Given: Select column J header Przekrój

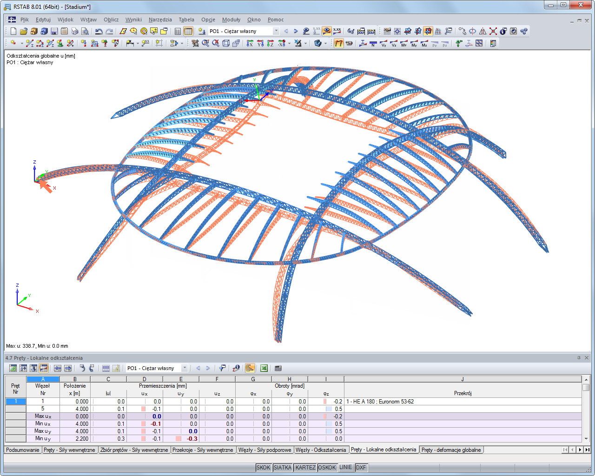Looking at the screenshot, I should 463,379.
